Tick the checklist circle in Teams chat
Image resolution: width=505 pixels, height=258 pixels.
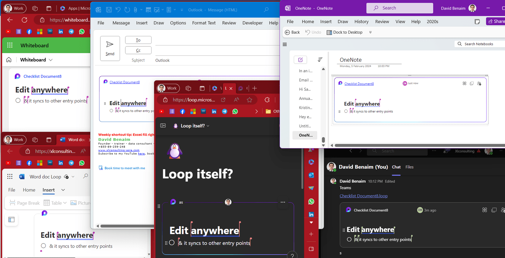[x=349, y=239]
